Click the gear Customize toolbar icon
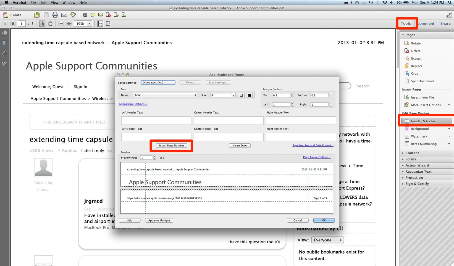Screen dimensions: 454x266 (85, 15)
